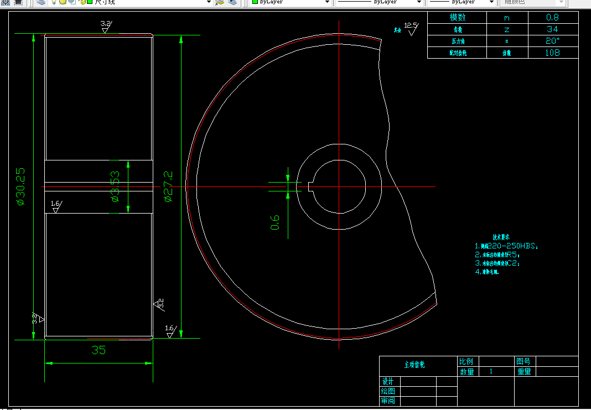Open the 随颜色 plot style dropdown
The image size is (591, 410).
pos(561,2)
